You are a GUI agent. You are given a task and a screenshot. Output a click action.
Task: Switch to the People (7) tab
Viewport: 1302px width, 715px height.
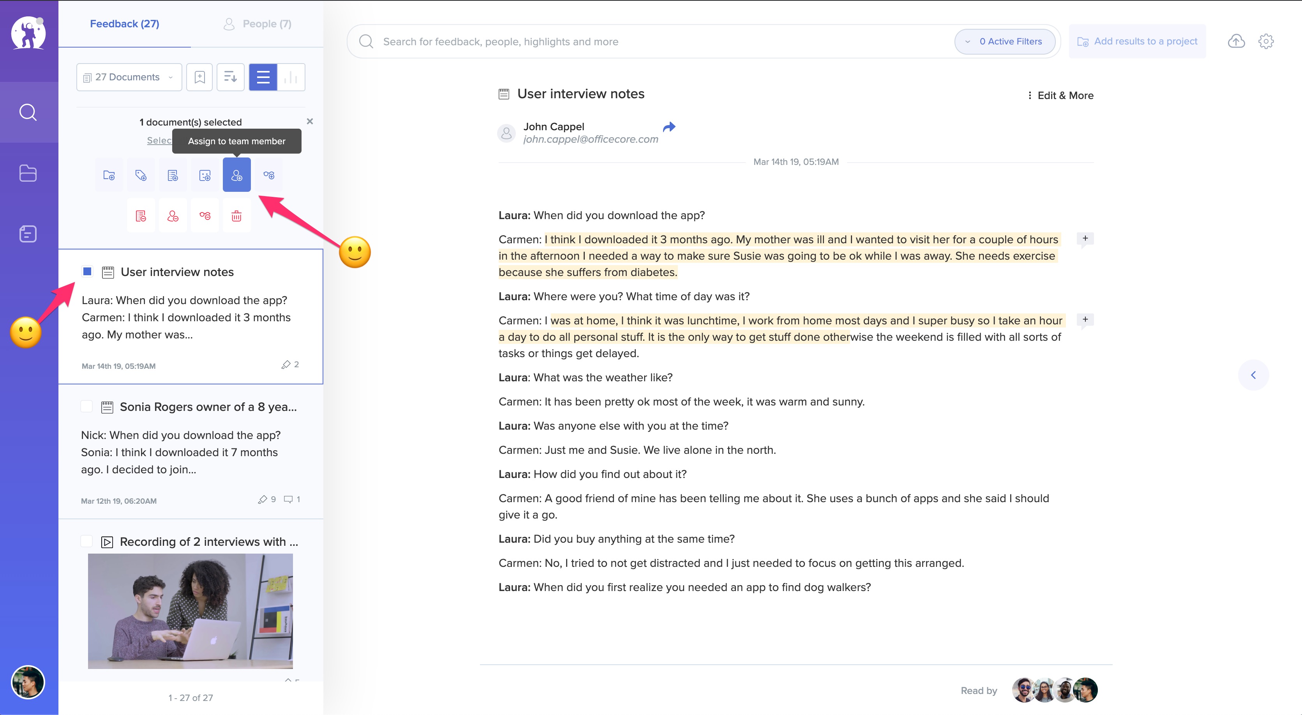pos(257,24)
